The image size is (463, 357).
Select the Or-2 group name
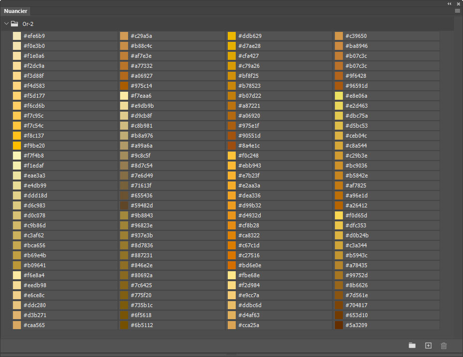28,24
